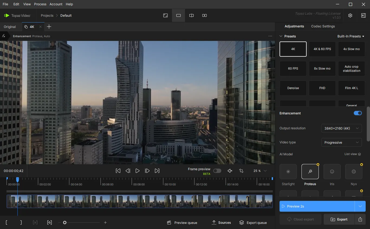The height and width of the screenshot is (229, 370).
Task: Click the timeline zoom slider handle
Action: [65, 222]
